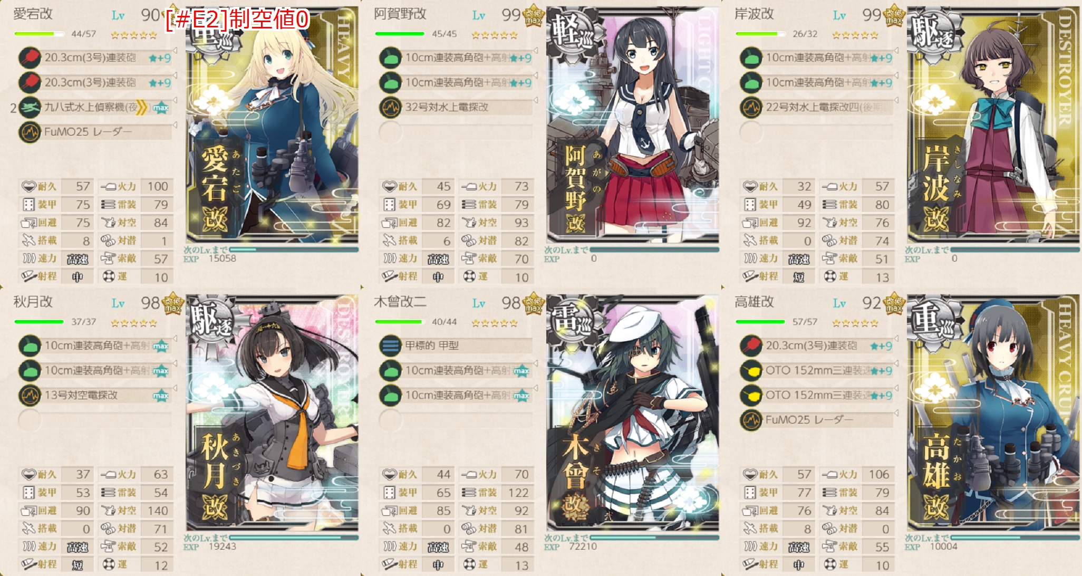Click Kishinami's green 10cm high-angle gun icon, first slot
The image size is (1082, 576).
point(751,57)
